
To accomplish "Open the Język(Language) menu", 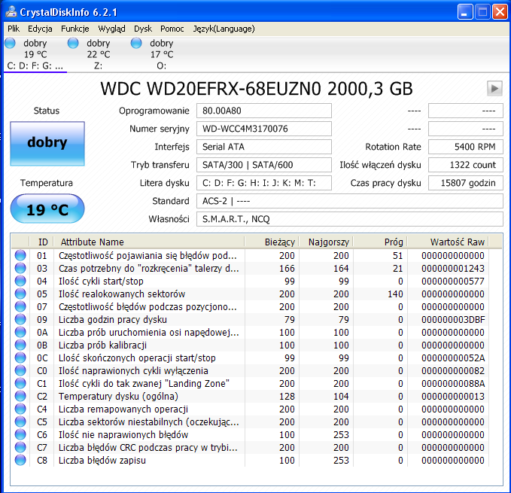I will [x=224, y=29].
